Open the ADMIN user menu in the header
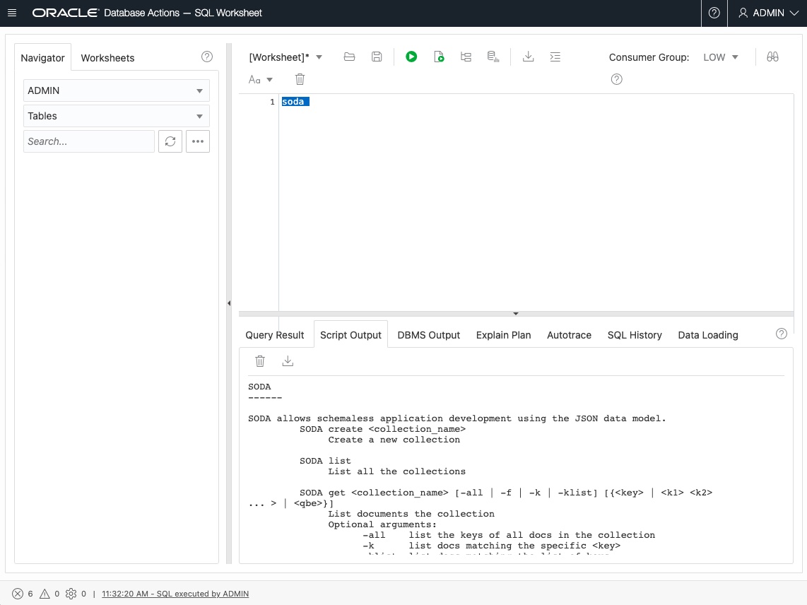Image resolution: width=807 pixels, height=605 pixels. tap(767, 13)
